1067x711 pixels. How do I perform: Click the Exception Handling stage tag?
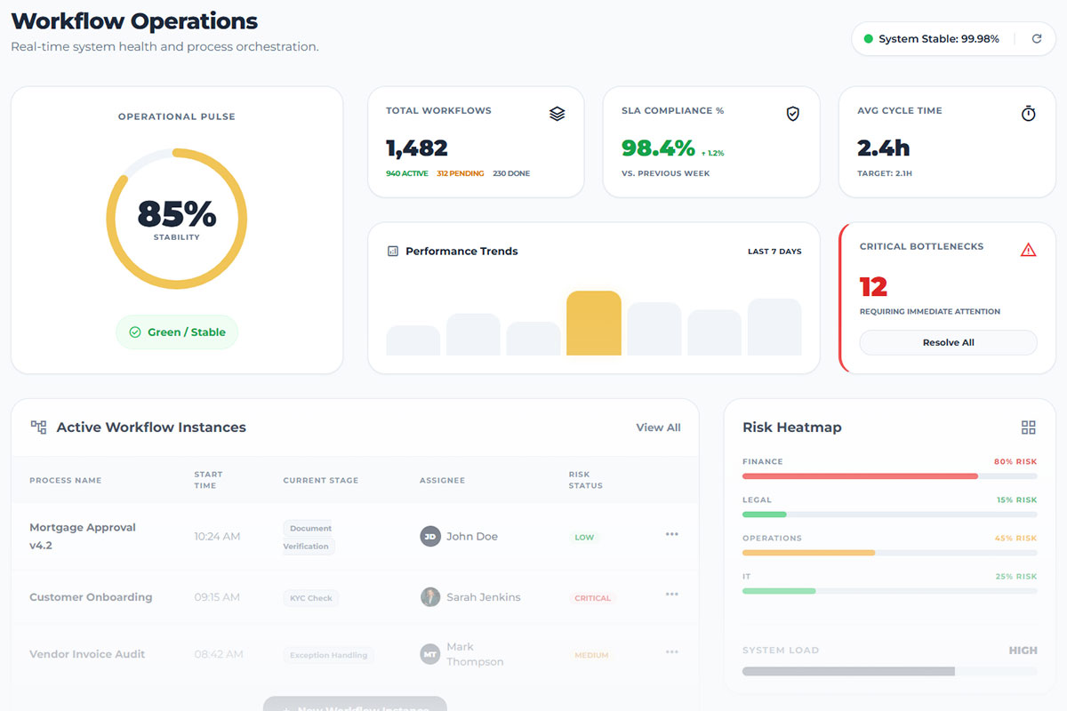pyautogui.click(x=329, y=655)
